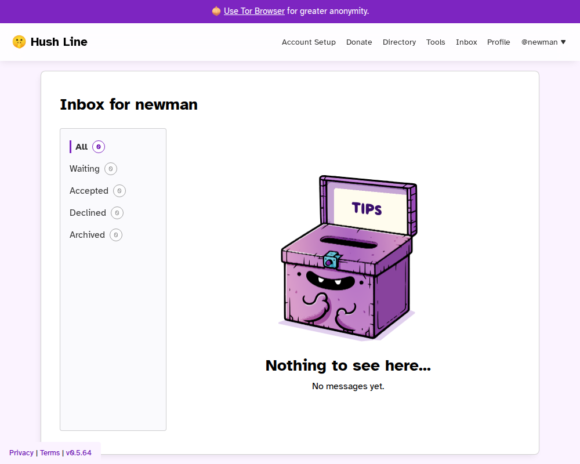This screenshot has height=464, width=580.
Task: Click the Accepted count badge
Action: click(x=119, y=191)
